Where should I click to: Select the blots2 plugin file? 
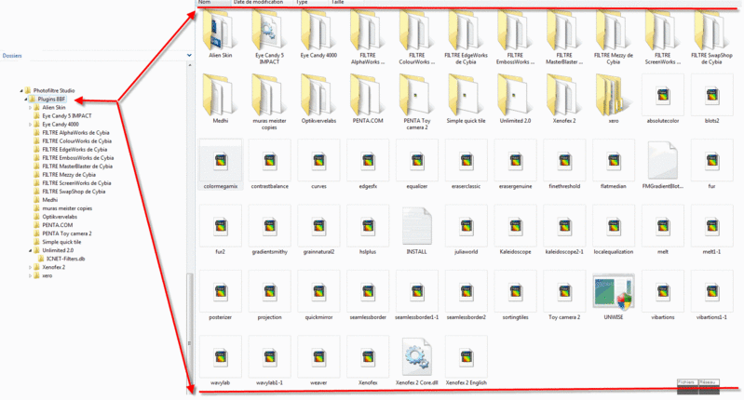tap(711, 95)
